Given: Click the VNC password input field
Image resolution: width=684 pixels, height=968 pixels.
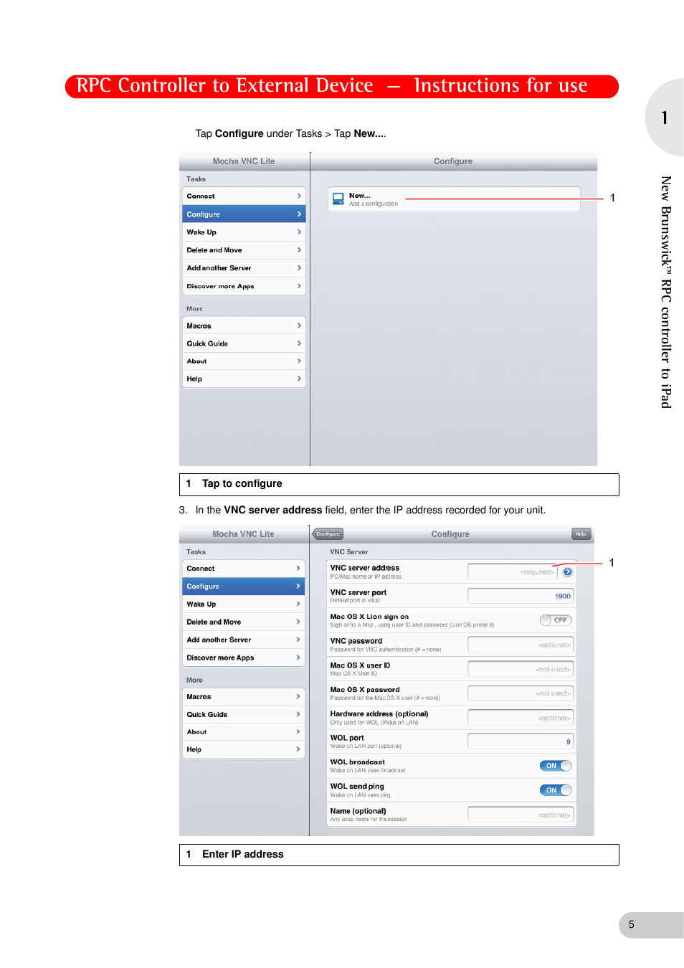Looking at the screenshot, I should [521, 645].
